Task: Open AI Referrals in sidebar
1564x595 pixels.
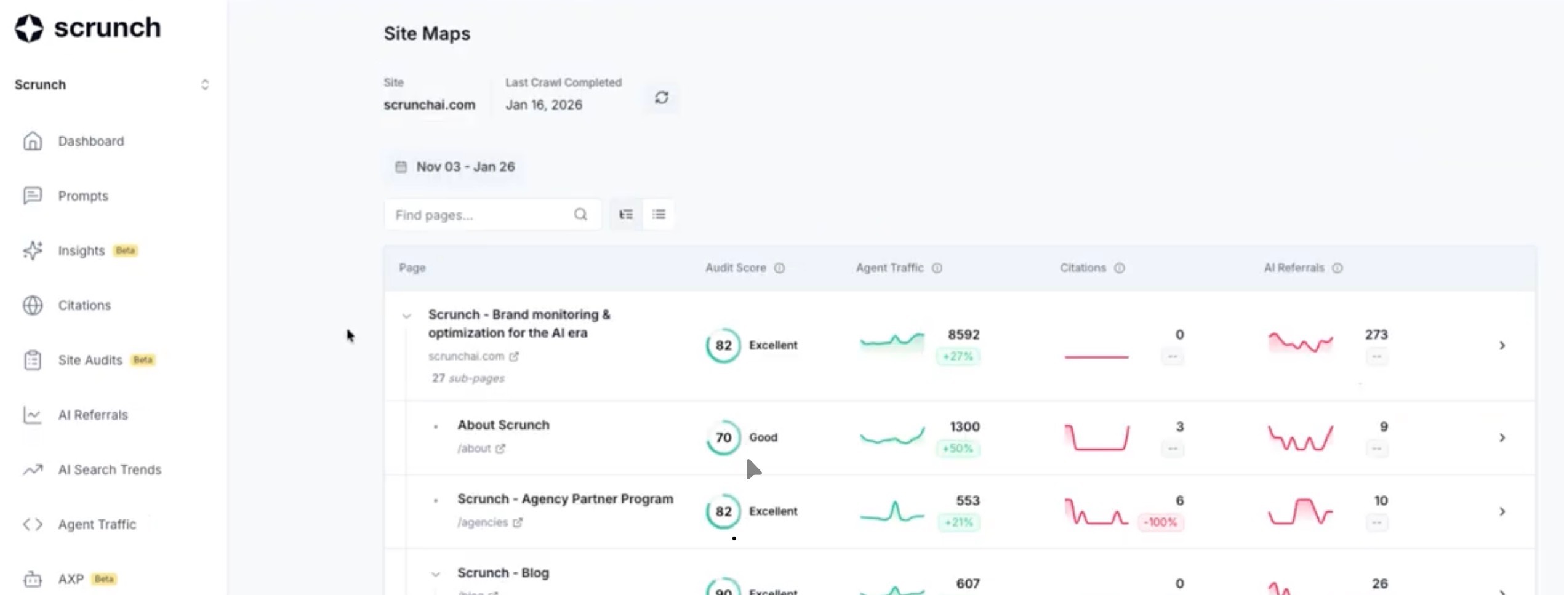Action: (93, 415)
